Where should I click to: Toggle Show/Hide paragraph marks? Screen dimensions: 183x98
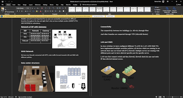65,8
